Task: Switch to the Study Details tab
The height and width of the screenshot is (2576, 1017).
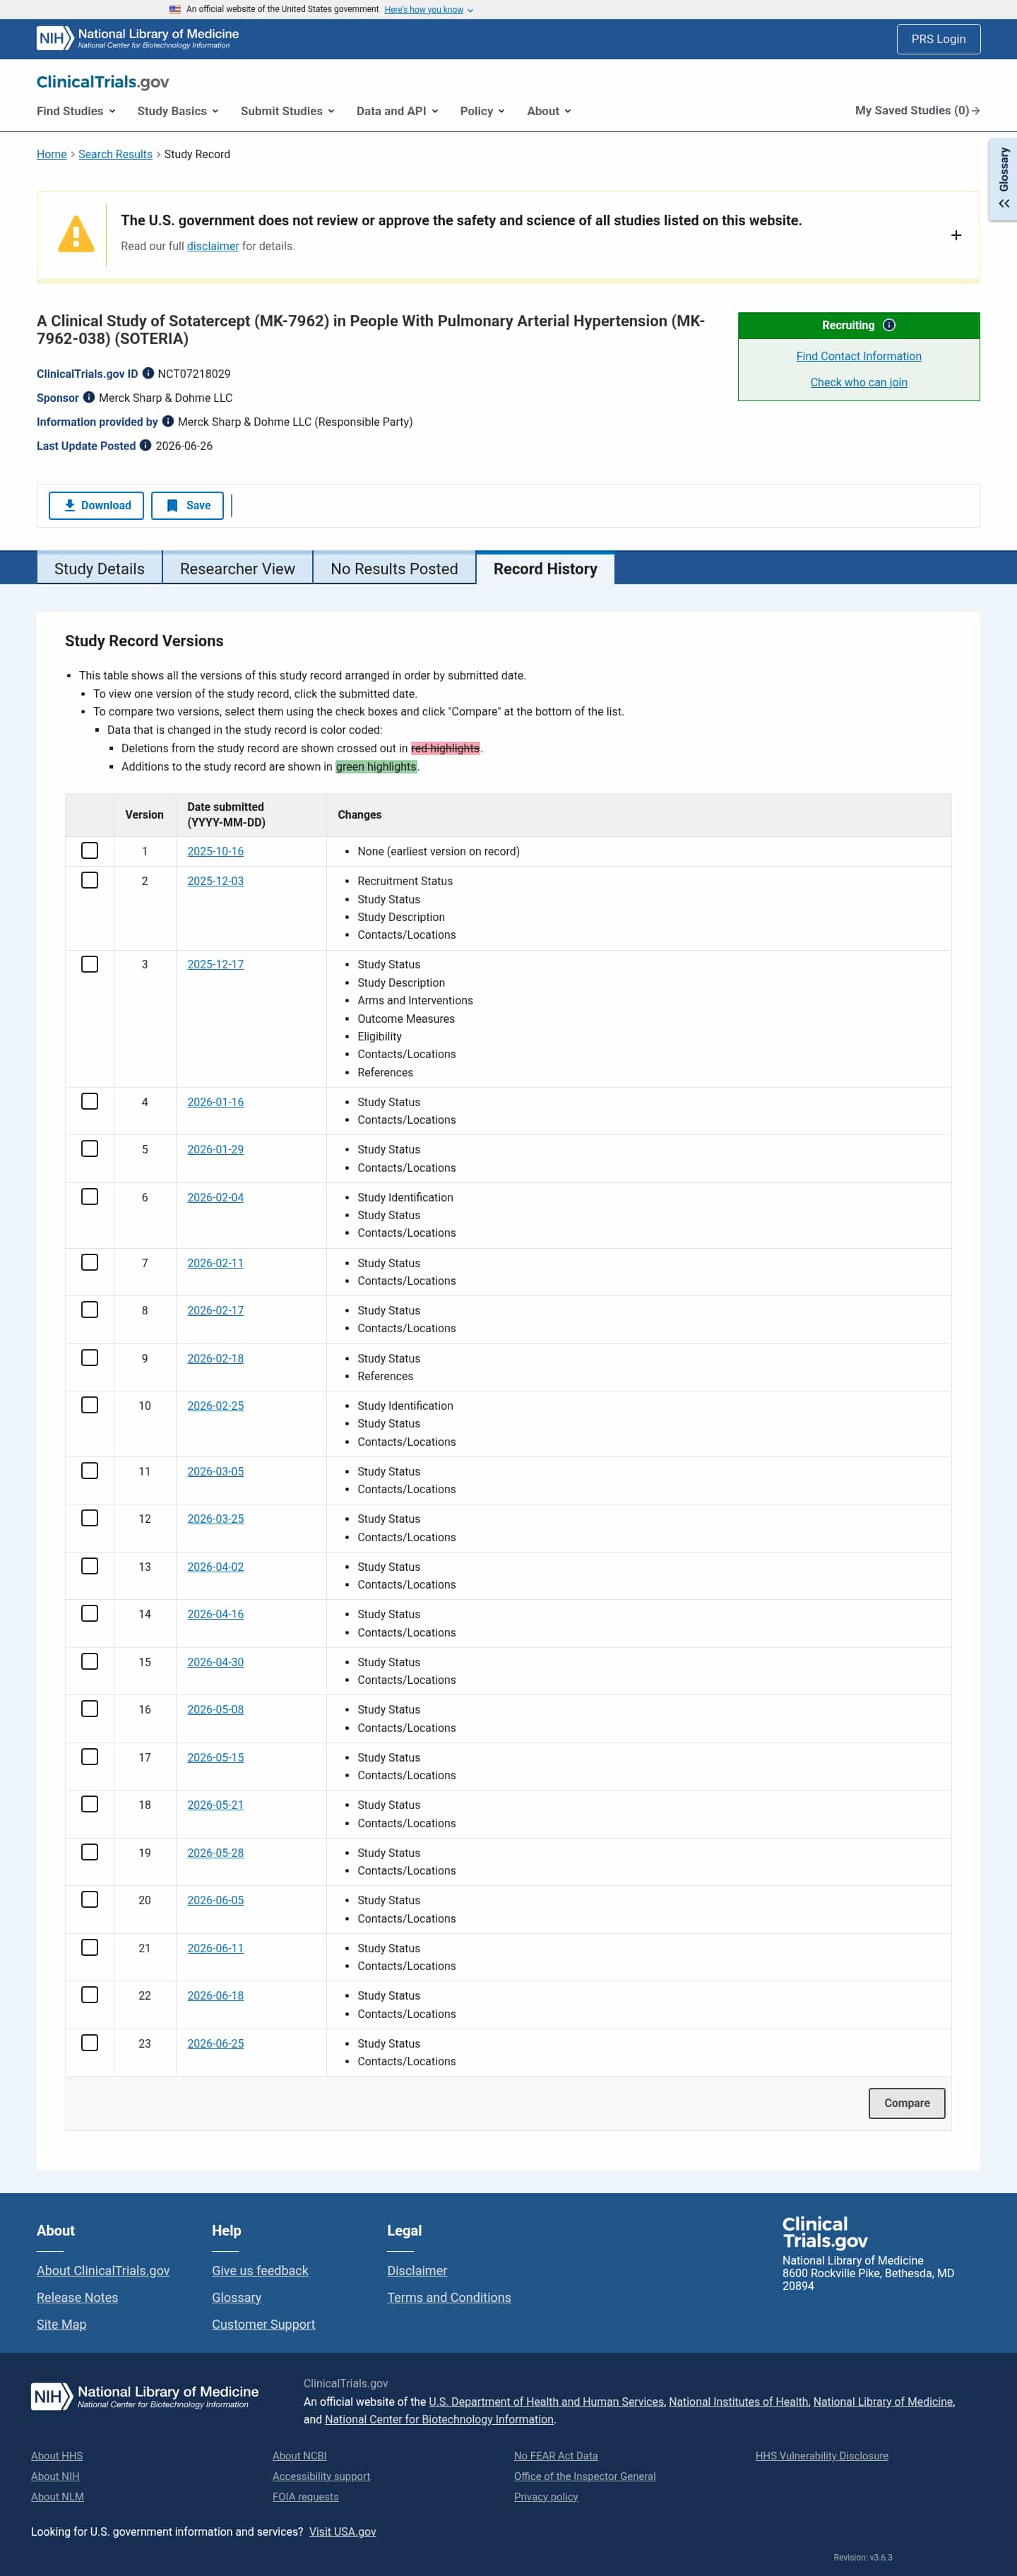Action: click(x=99, y=568)
